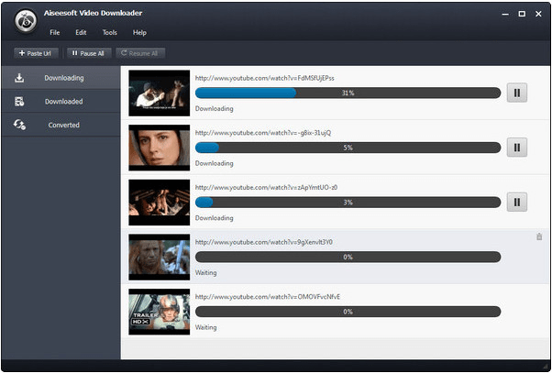
Task: Click Downloading status under zApYmtUO-z0
Action: (214, 218)
